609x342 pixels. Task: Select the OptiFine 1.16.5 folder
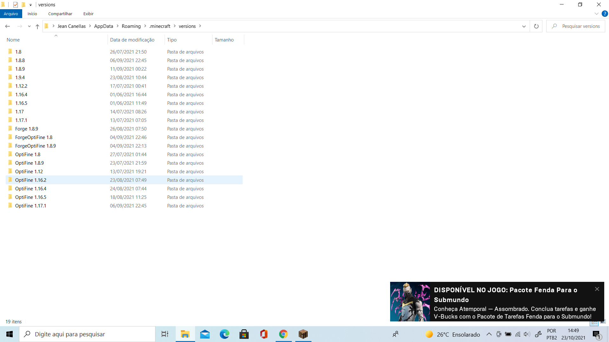coord(124,197)
